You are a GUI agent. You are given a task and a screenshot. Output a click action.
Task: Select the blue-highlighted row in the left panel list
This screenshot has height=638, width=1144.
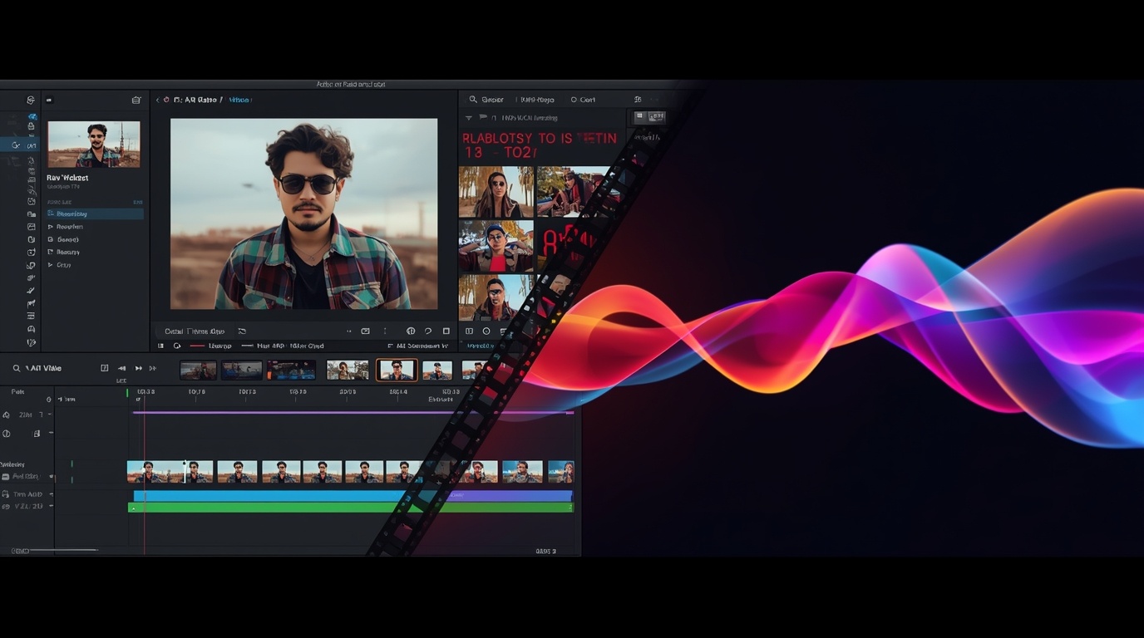point(95,213)
